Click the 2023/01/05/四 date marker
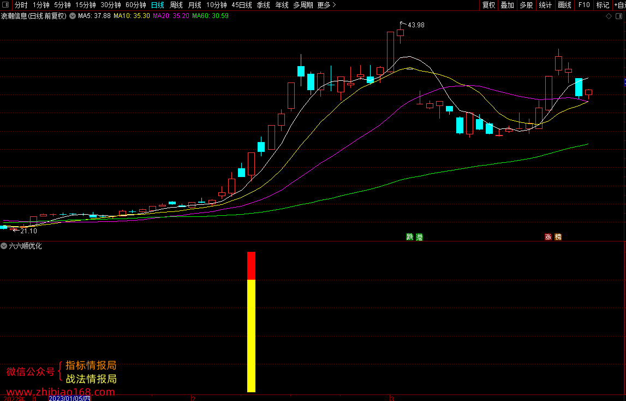The width and height of the screenshot is (626, 401). pos(69,398)
